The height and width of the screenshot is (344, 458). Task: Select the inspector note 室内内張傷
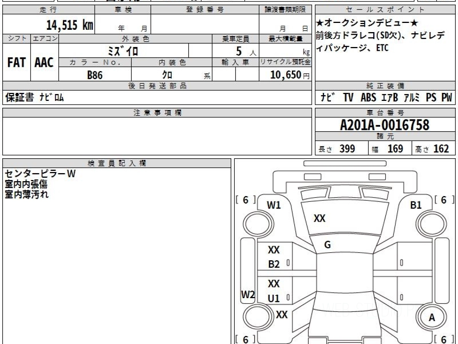coord(26,184)
